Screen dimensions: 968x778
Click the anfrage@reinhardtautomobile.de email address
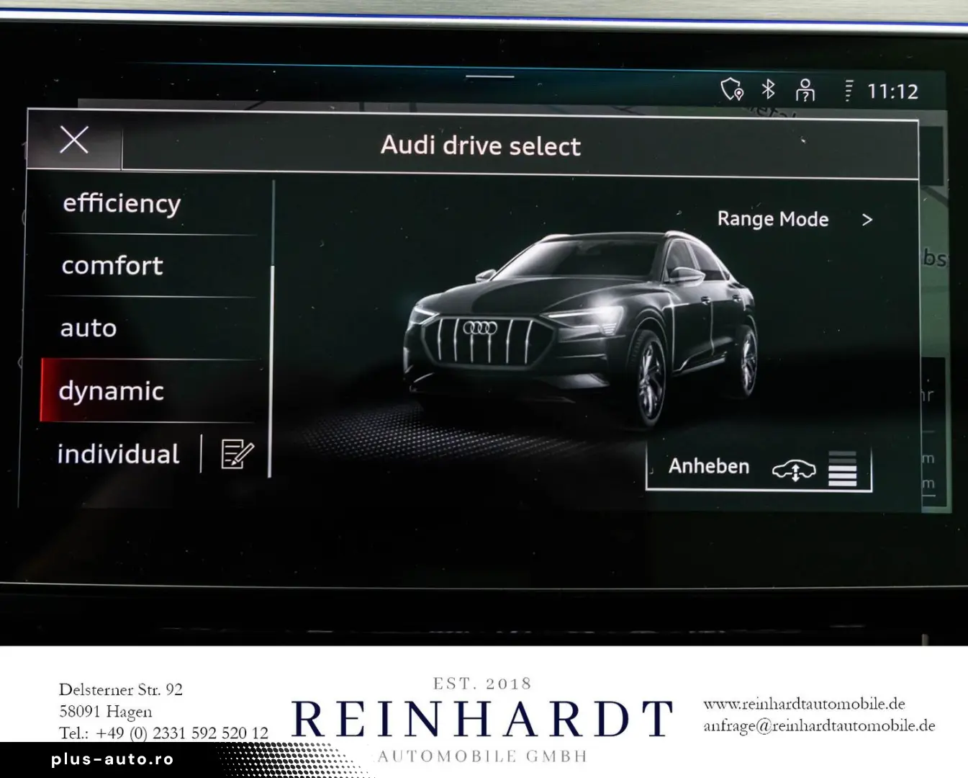point(819,725)
